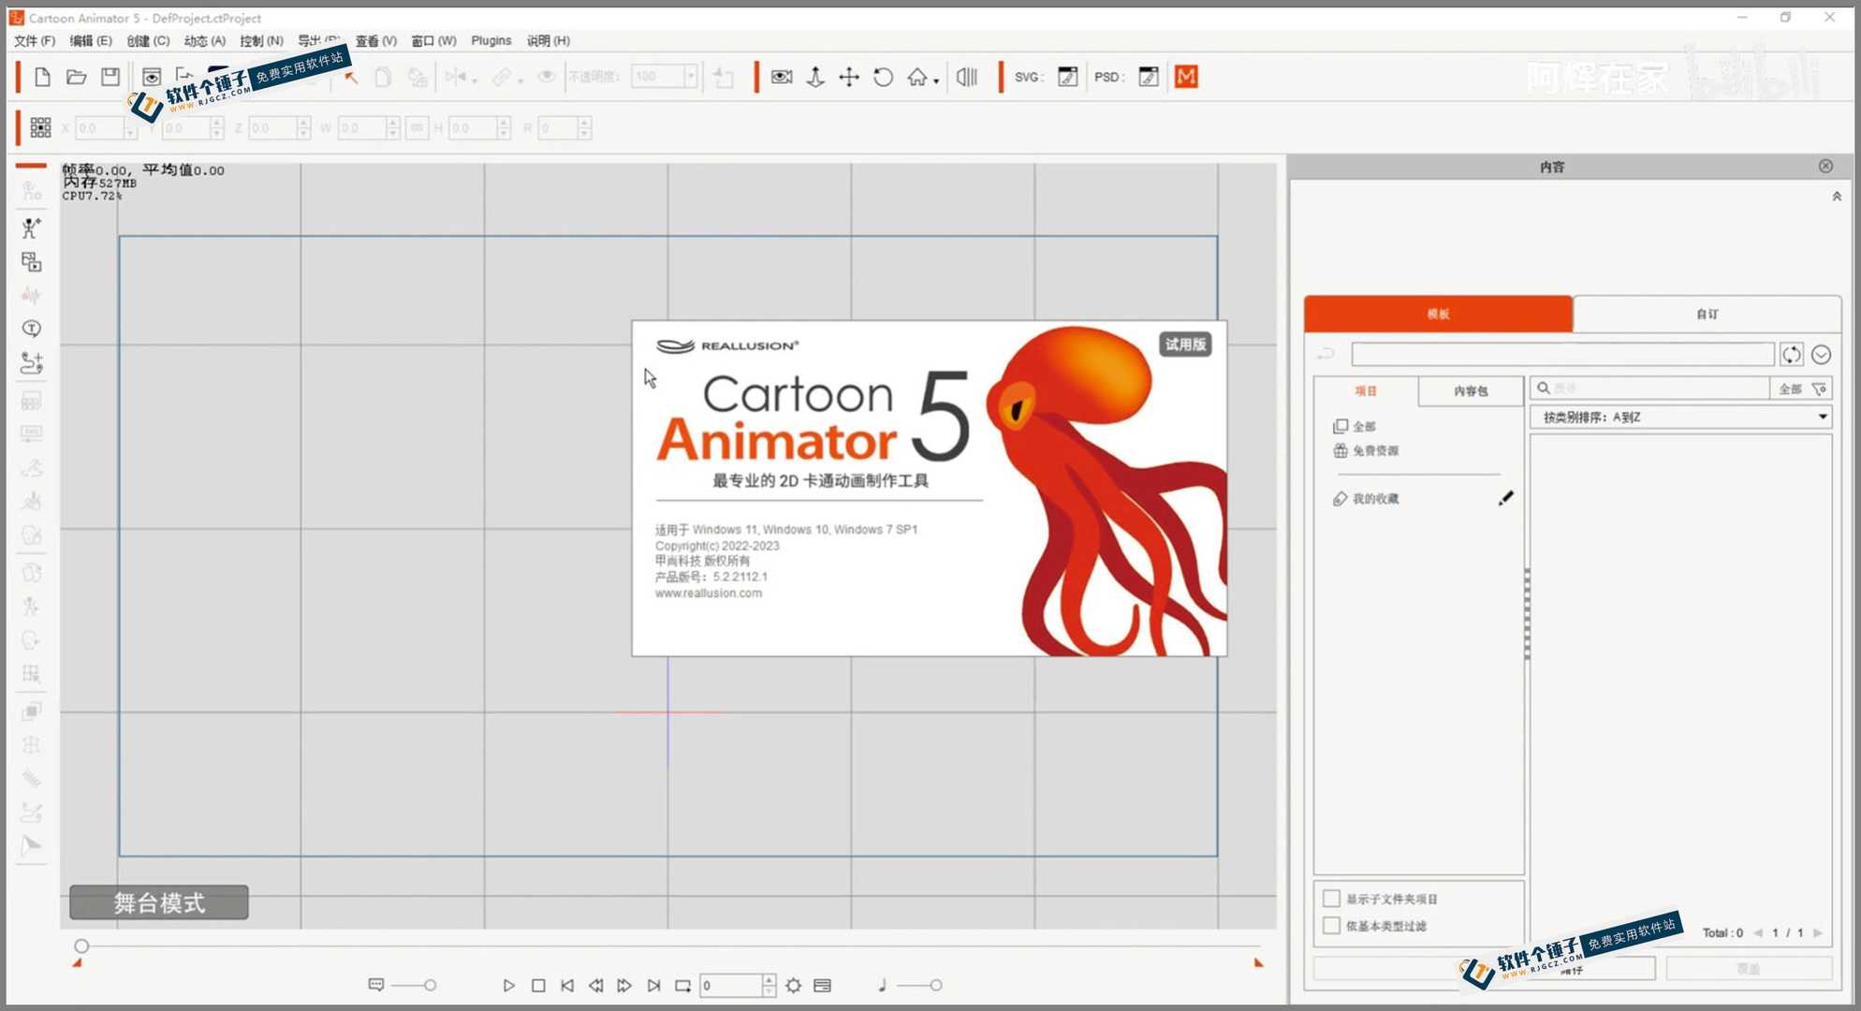1861x1011 pixels.
Task: Open the 窗口 (W) menu
Action: pyautogui.click(x=433, y=40)
